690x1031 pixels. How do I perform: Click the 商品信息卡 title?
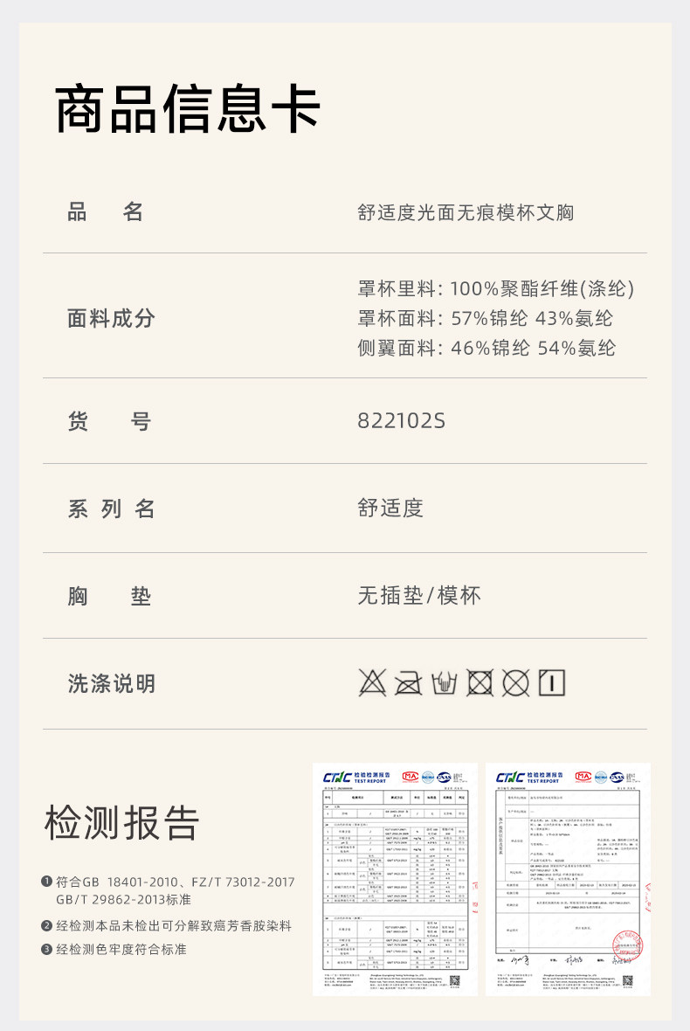[188, 110]
